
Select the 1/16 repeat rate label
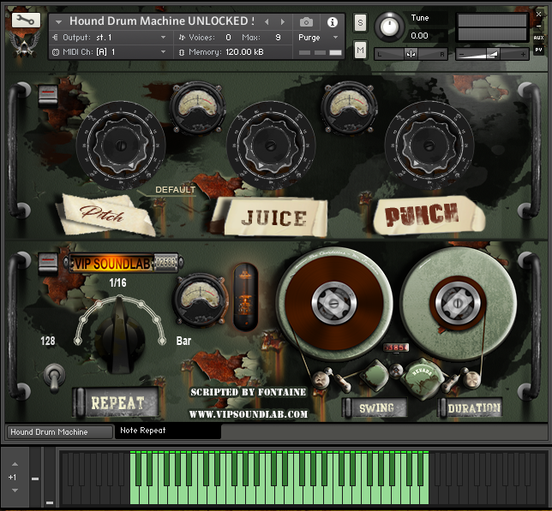(x=117, y=283)
